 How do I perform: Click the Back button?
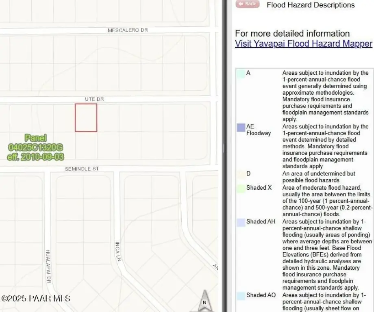[247, 4]
